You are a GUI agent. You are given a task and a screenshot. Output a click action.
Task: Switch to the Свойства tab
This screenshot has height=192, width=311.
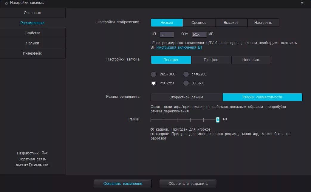point(33,33)
